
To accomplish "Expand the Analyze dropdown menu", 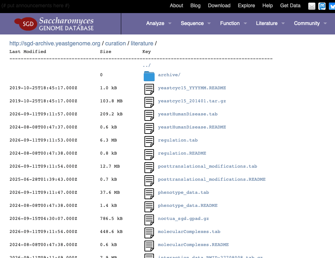I will point(159,23).
